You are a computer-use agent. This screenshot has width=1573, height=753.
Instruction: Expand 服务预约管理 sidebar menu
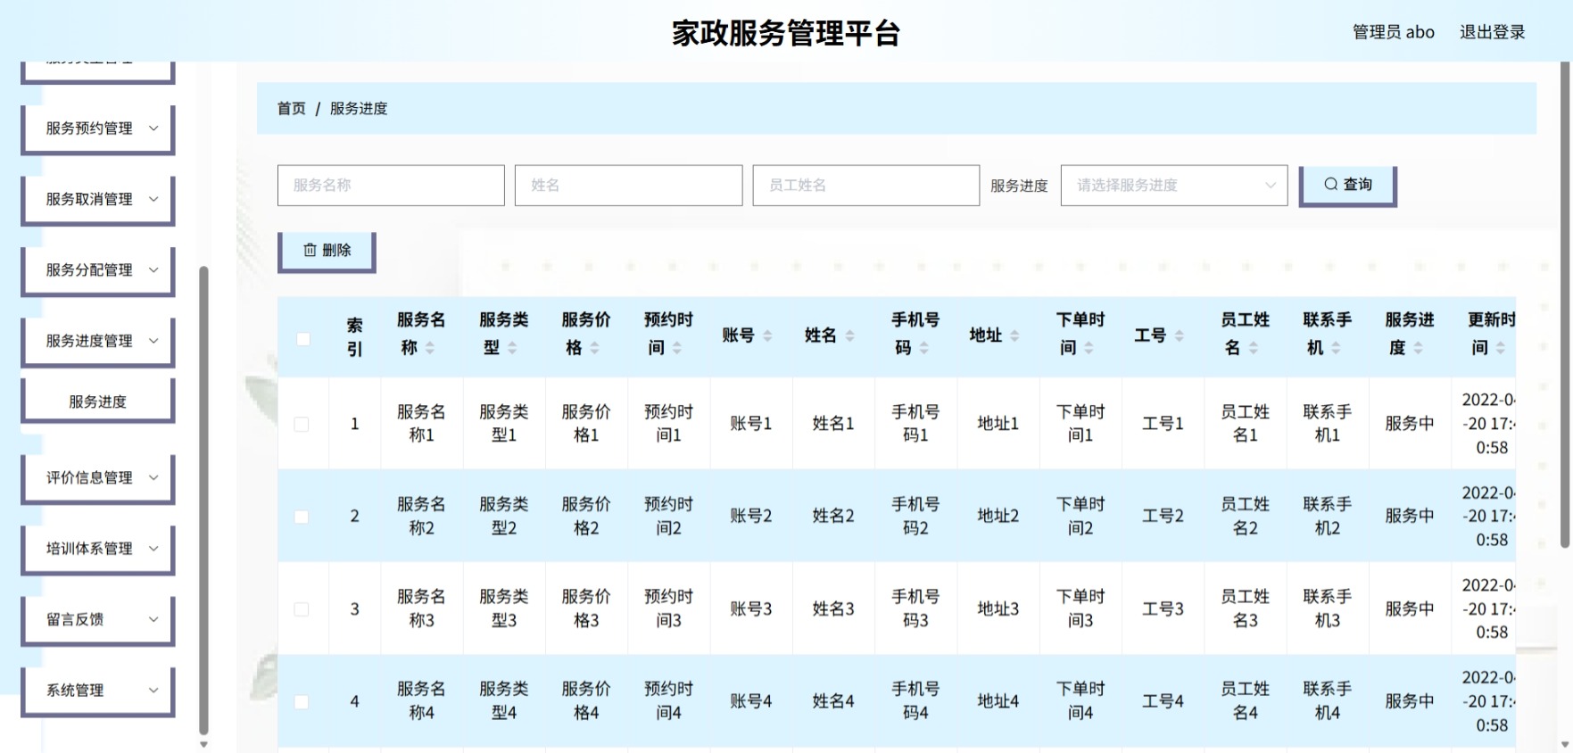(97, 128)
